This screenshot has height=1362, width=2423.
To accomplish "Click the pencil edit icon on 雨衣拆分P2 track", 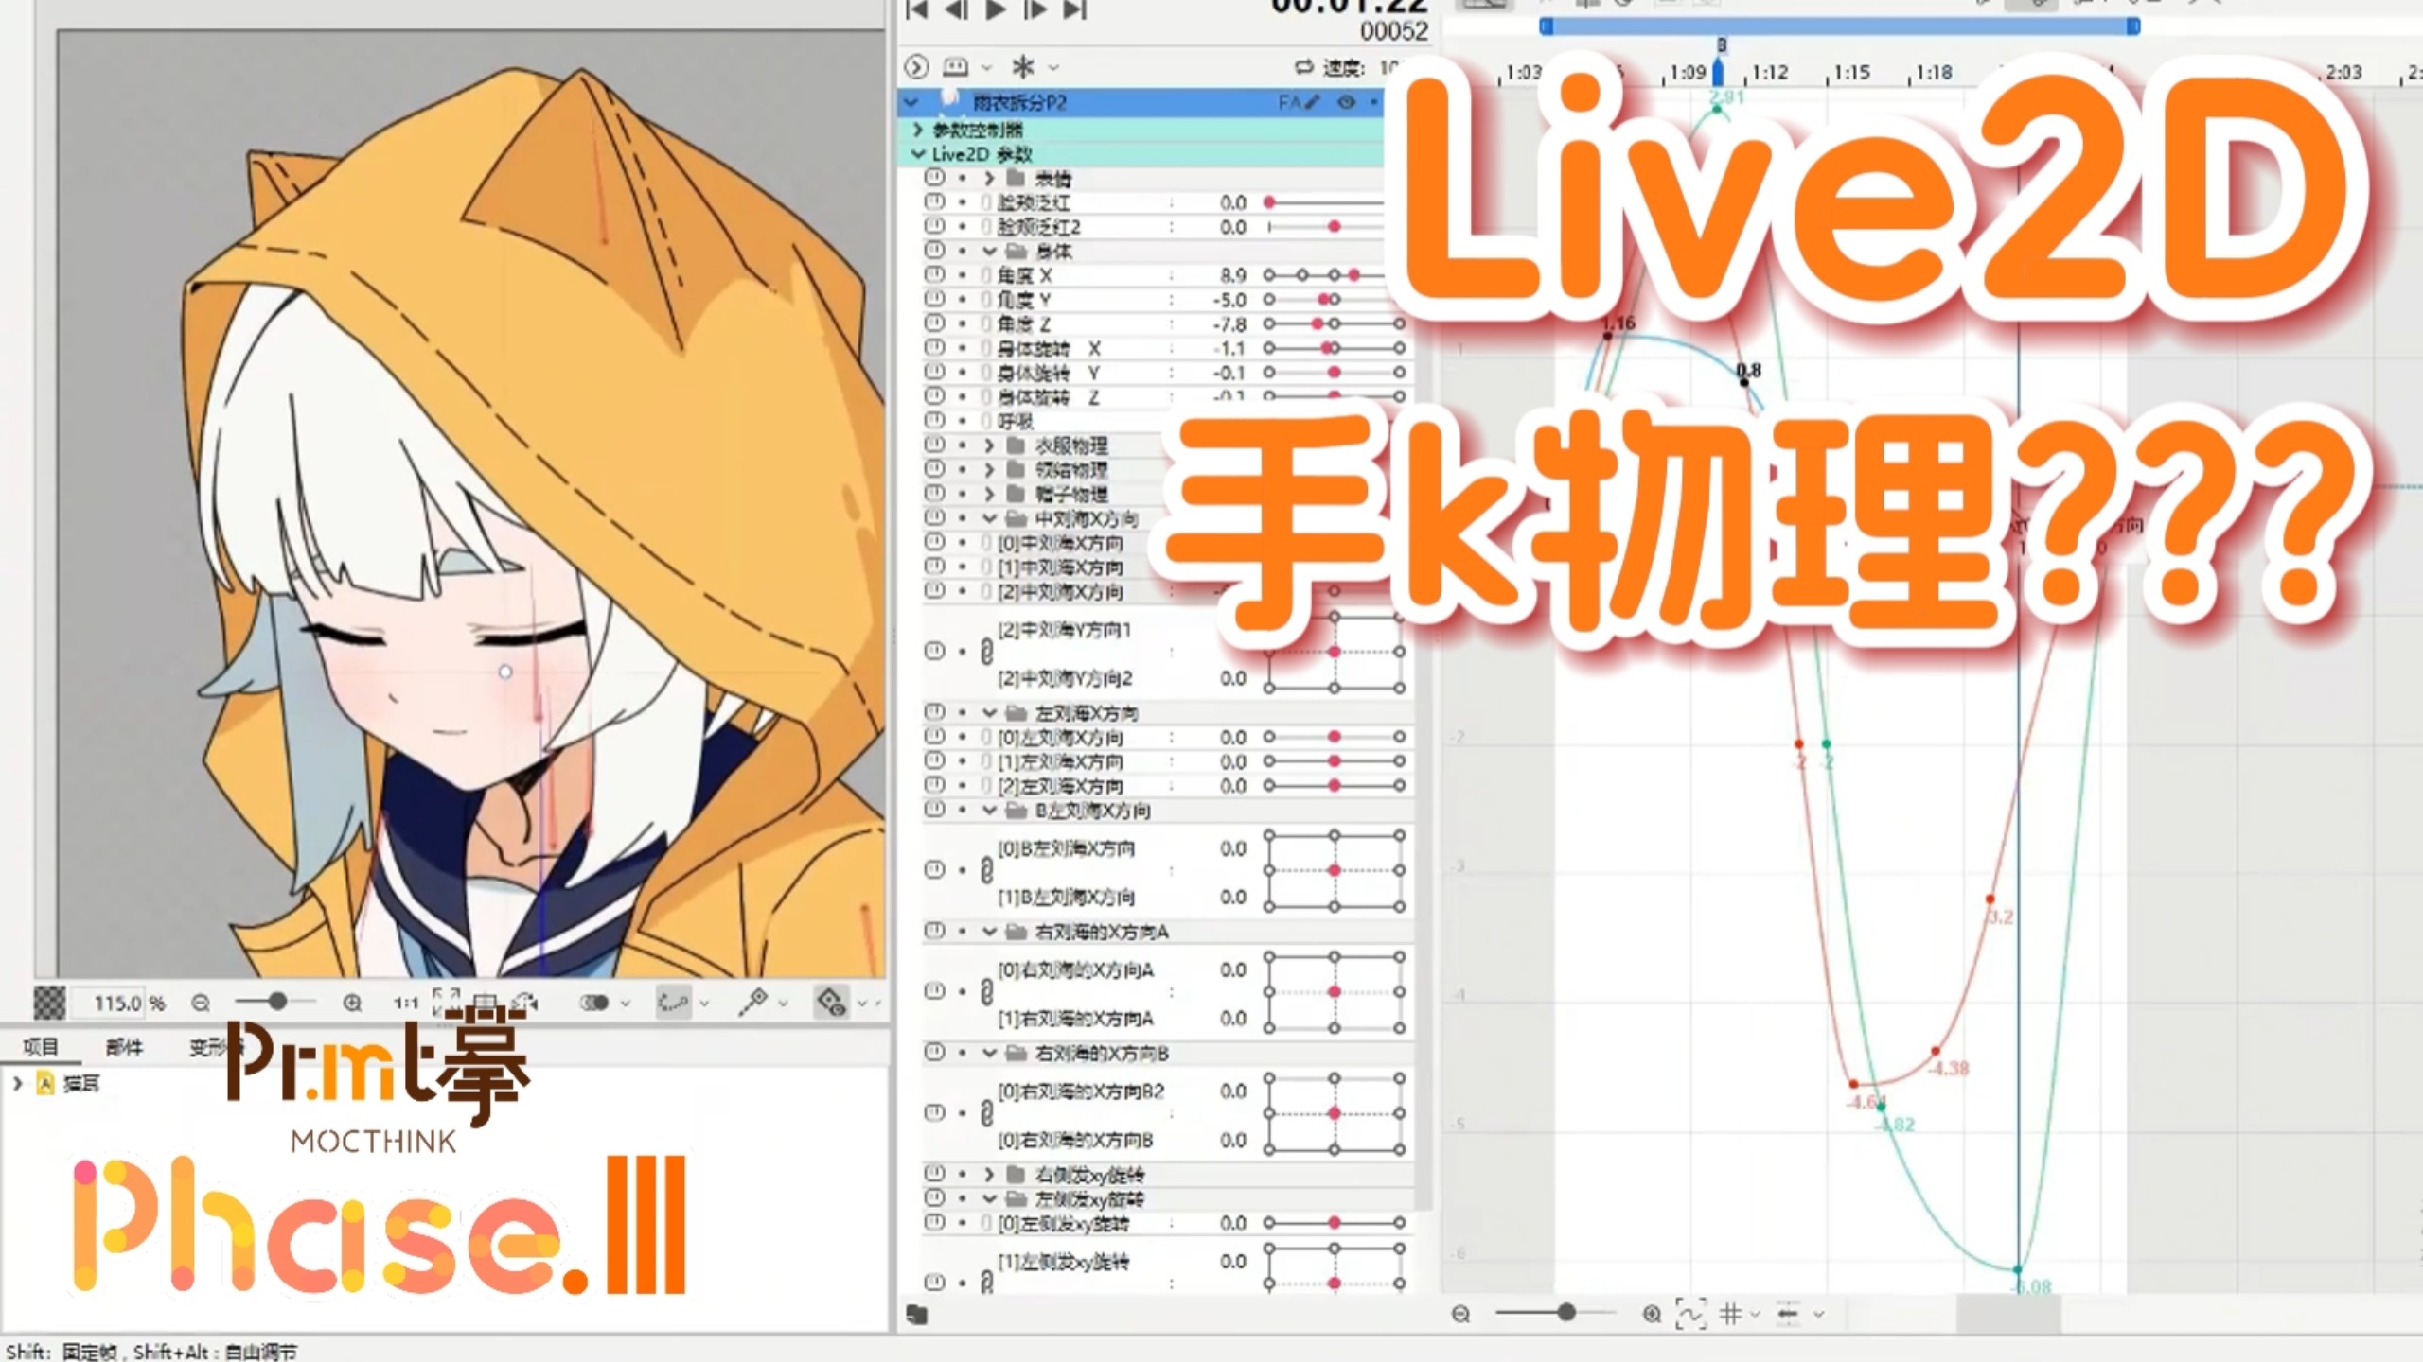I will coord(1312,102).
